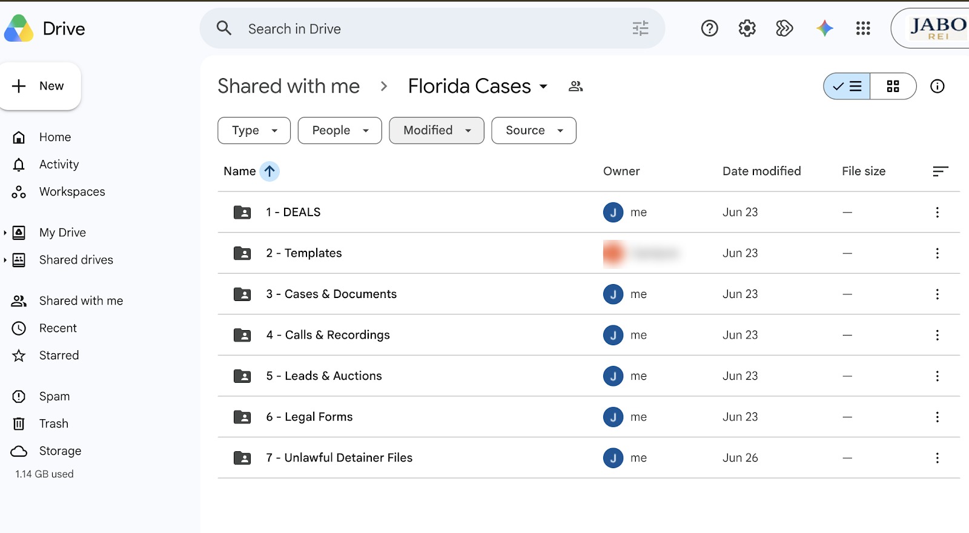Viewport: 969px width, 533px height.
Task: Switch to grid layout view
Action: (893, 87)
